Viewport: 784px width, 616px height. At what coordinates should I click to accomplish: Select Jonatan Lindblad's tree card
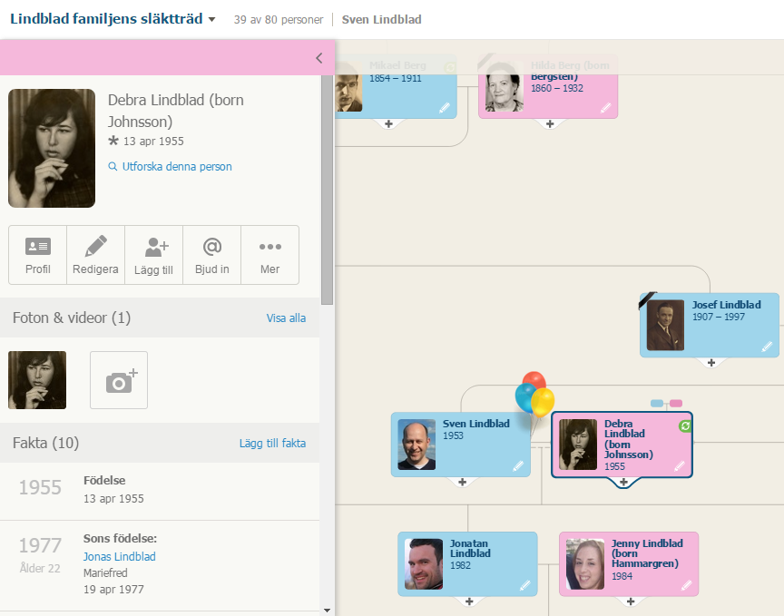click(467, 564)
